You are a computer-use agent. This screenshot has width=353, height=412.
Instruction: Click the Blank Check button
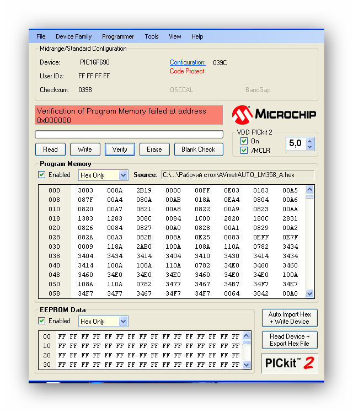(x=199, y=149)
